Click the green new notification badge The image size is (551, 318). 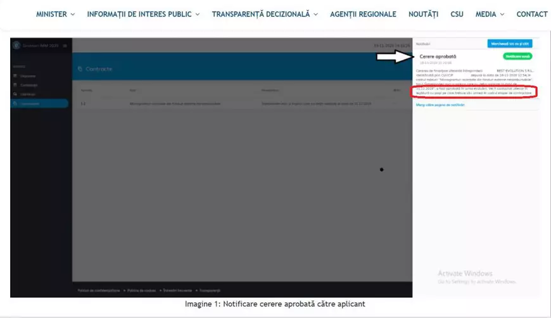[x=517, y=56]
